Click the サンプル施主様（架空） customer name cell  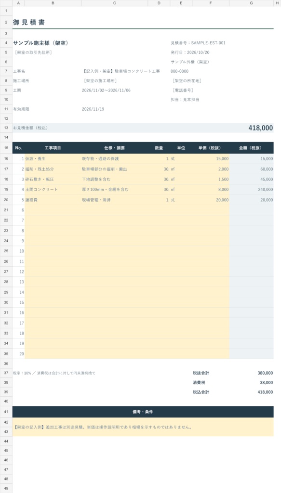coord(41,43)
